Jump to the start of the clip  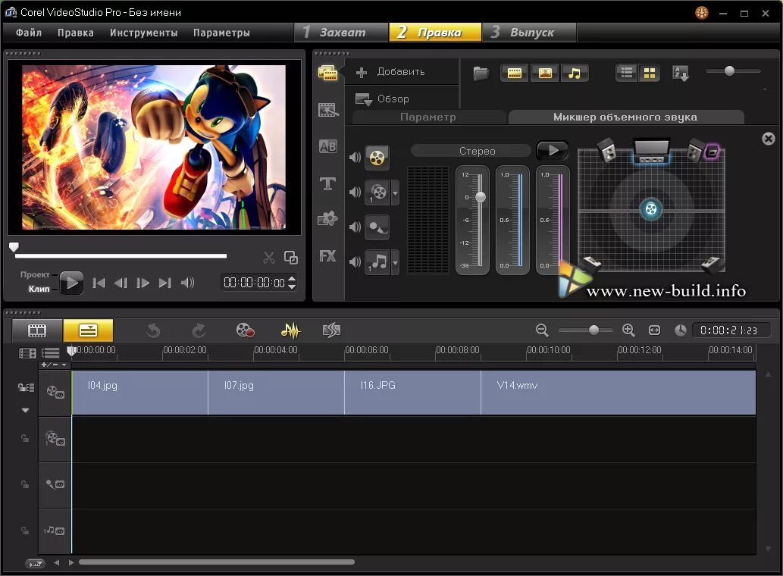(x=99, y=283)
